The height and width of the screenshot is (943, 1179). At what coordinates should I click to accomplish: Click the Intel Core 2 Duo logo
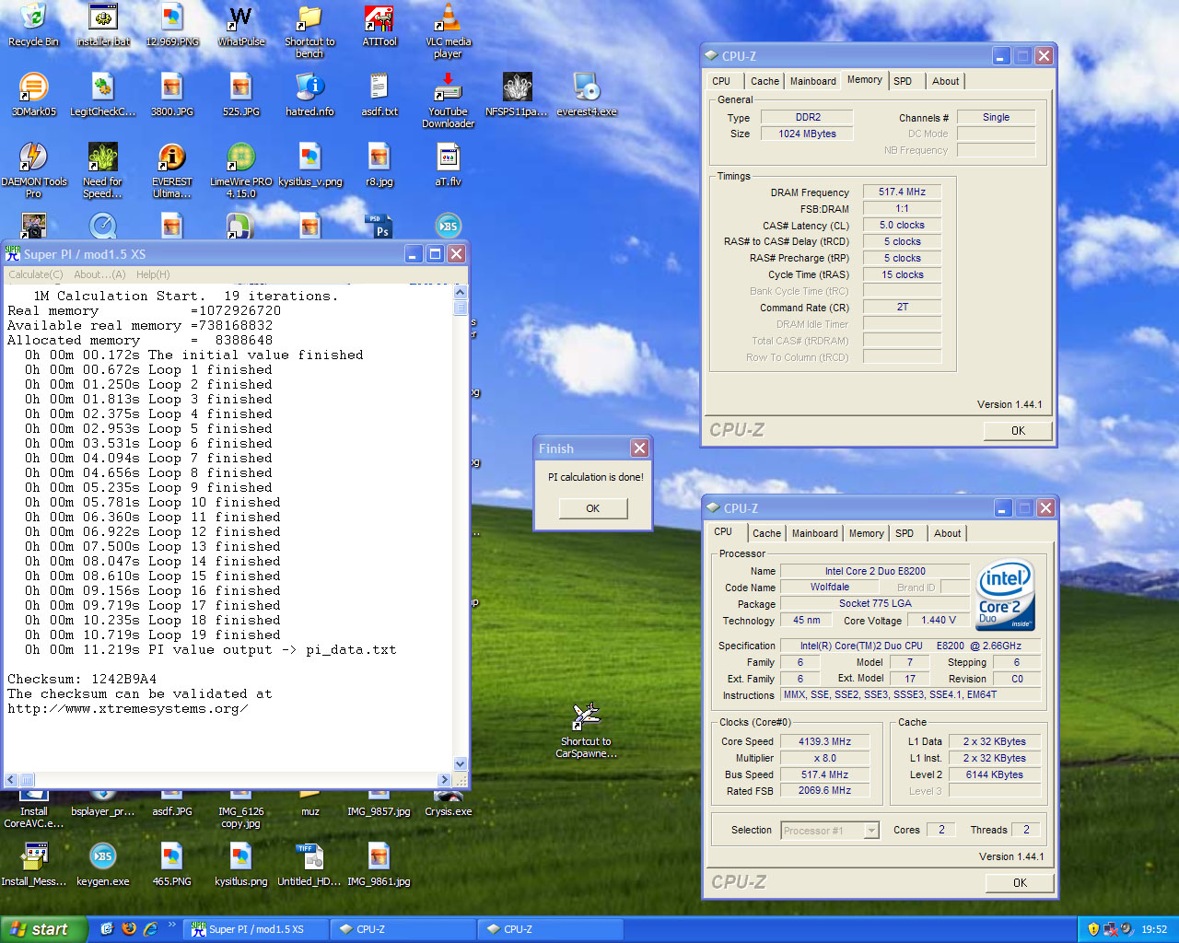point(1006,596)
